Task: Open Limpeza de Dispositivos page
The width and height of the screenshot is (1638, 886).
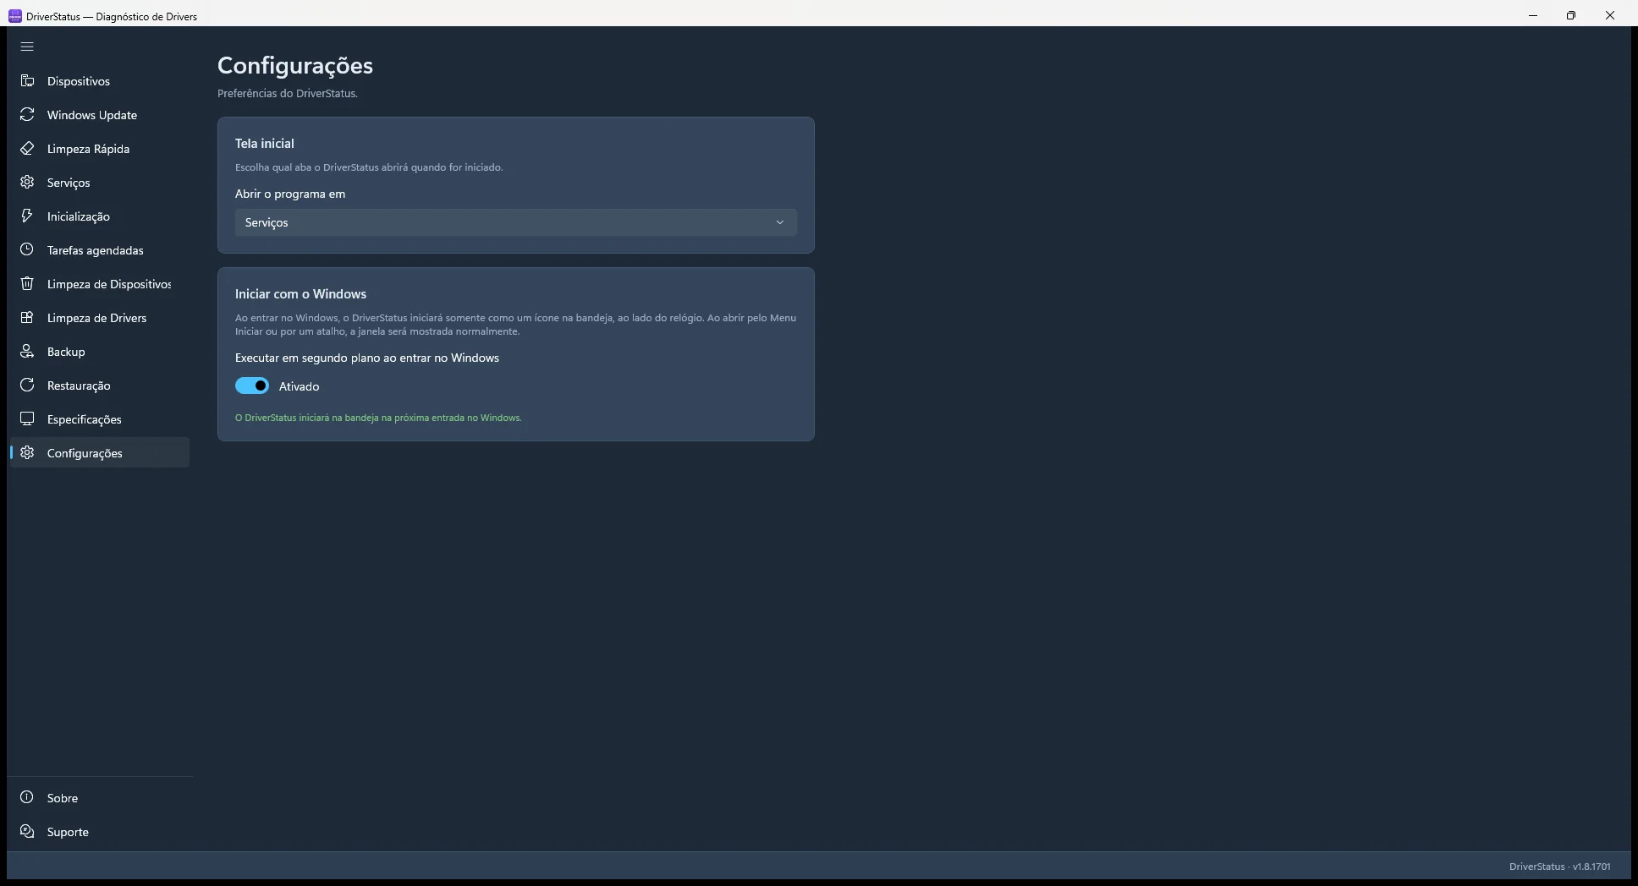Action: click(100, 284)
